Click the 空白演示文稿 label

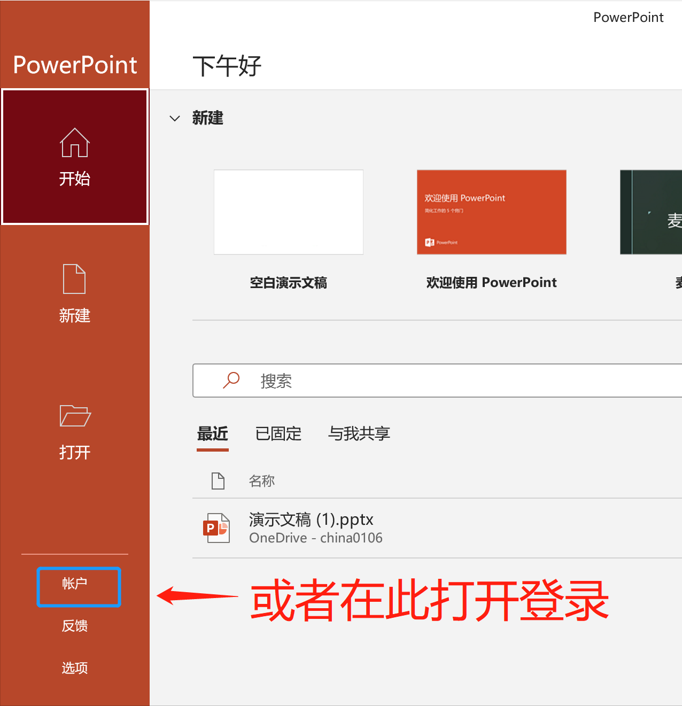289,283
